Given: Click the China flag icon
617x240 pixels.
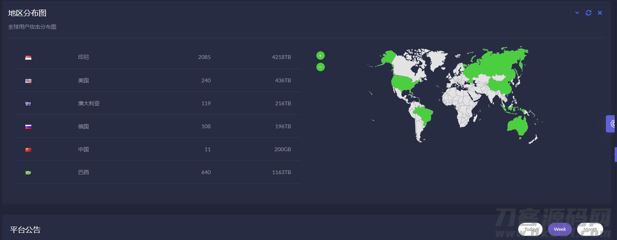Looking at the screenshot, I should pyautogui.click(x=28, y=150).
